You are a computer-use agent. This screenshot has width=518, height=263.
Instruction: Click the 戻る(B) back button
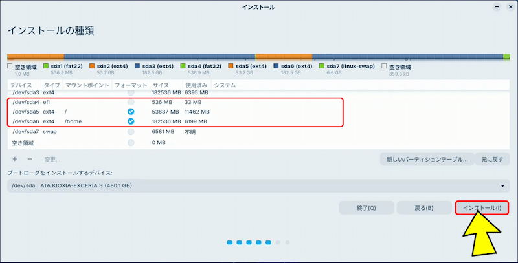tap(423, 208)
